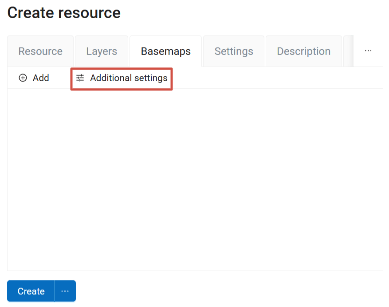The height and width of the screenshot is (307, 389).
Task: Click the partially hidden tab after Description
Action: pos(348,51)
